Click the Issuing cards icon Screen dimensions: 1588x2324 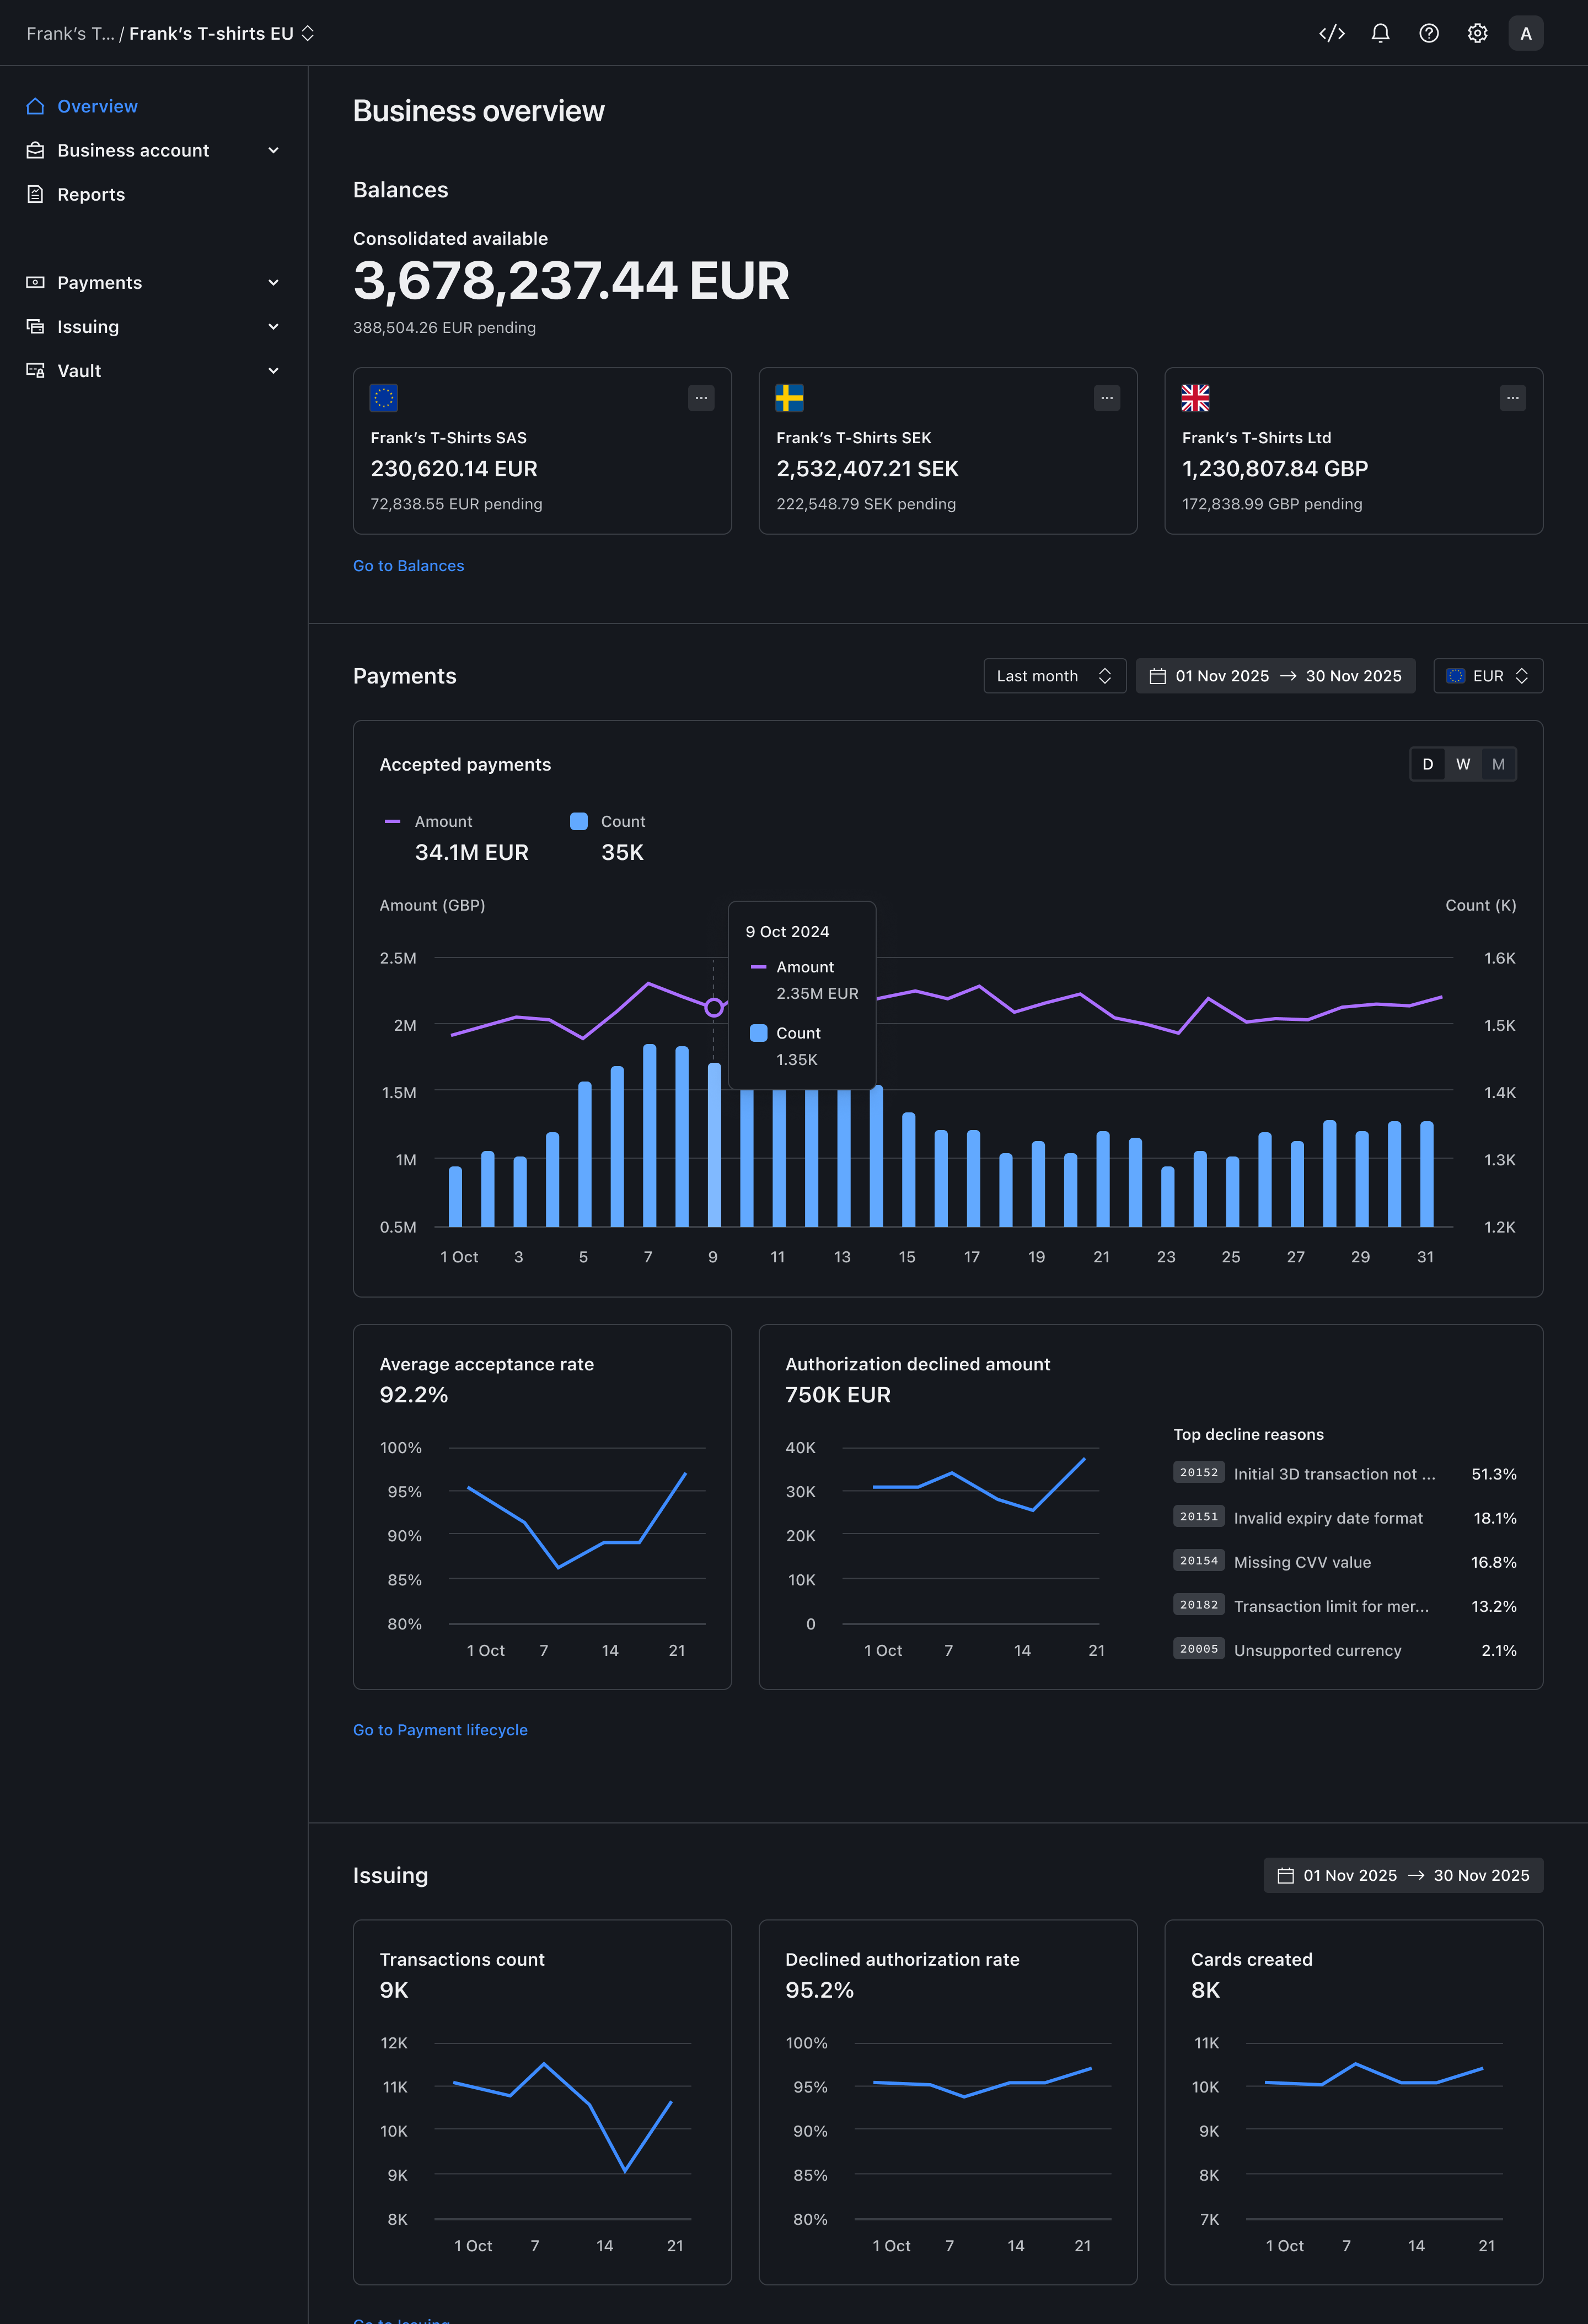tap(35, 326)
